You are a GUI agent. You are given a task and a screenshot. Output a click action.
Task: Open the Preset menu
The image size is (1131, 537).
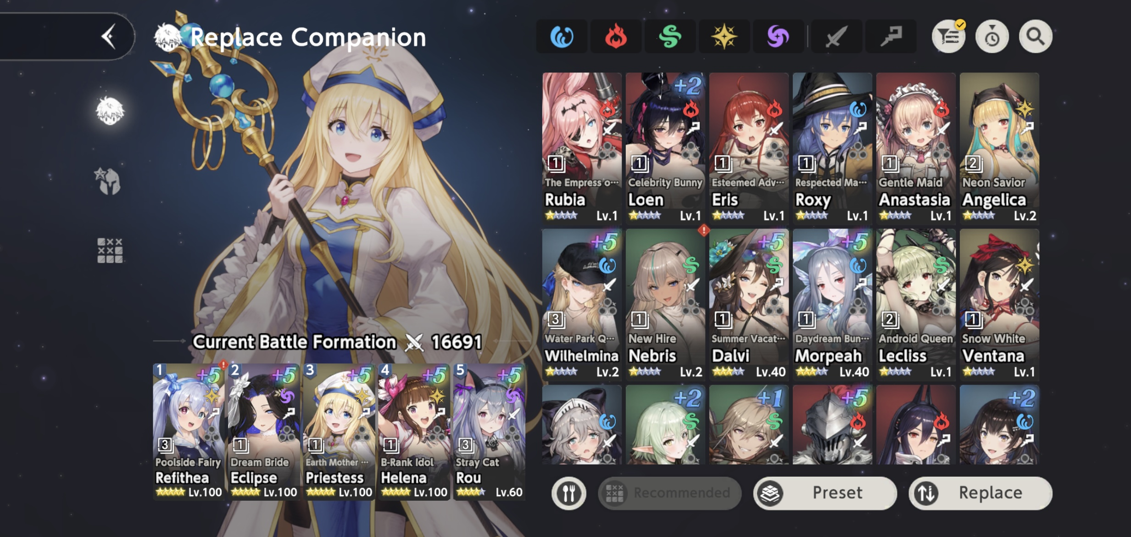[x=825, y=493]
